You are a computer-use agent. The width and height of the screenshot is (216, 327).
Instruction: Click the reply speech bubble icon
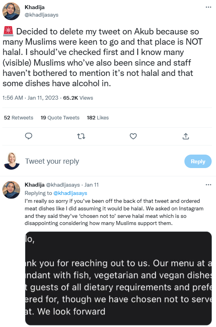pos(28,136)
